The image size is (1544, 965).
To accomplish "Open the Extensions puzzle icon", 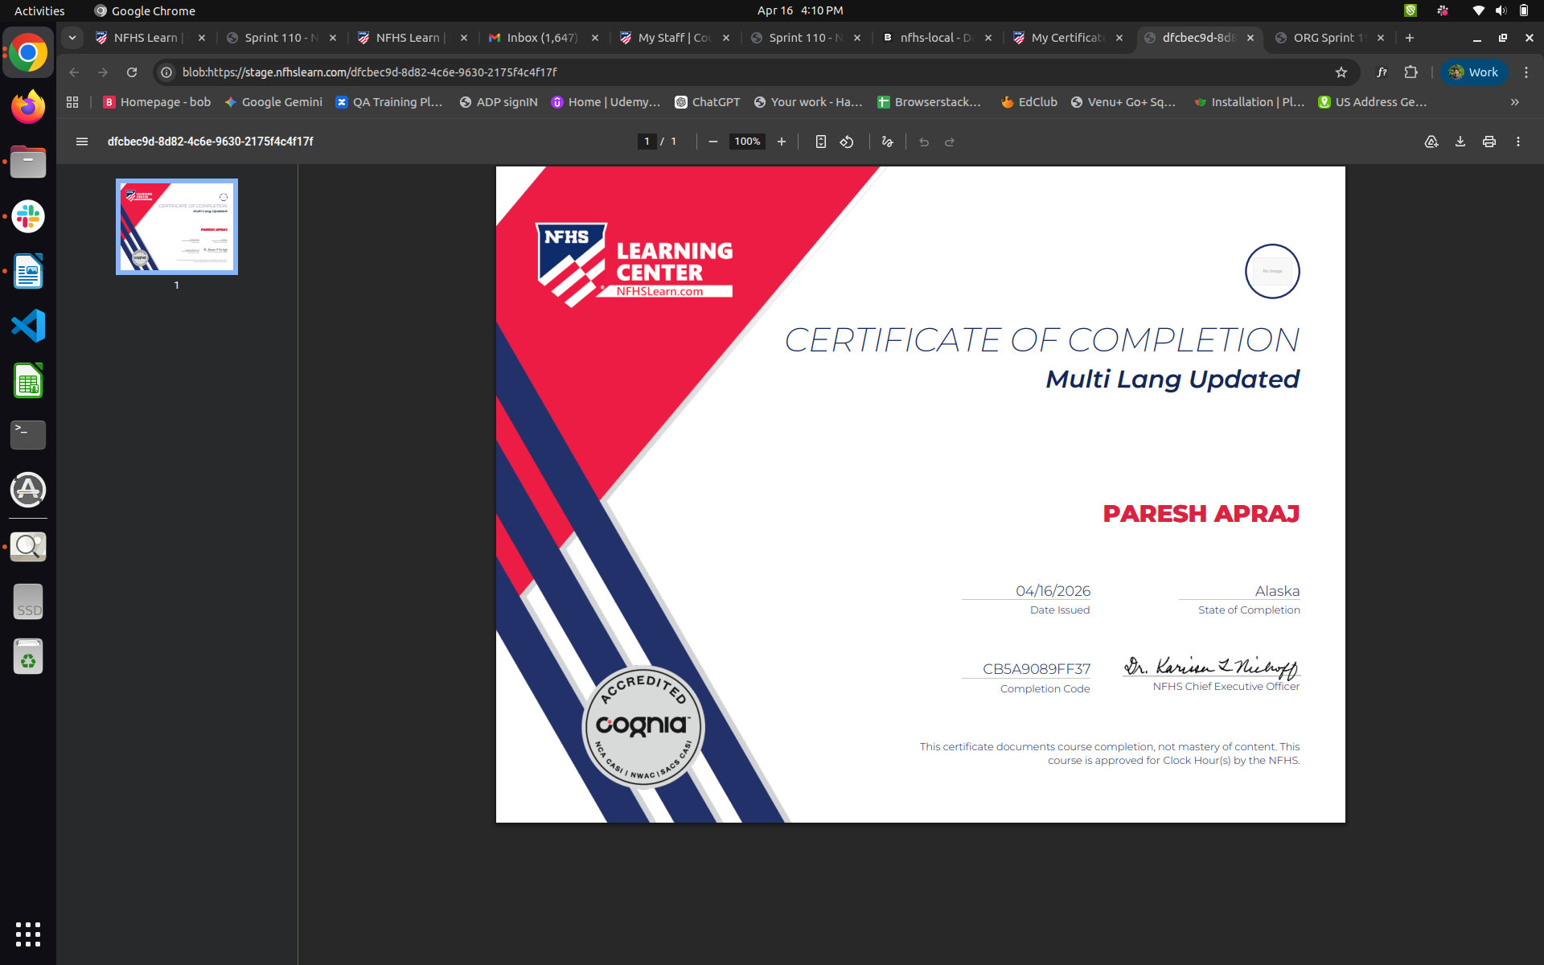I will 1411,72.
